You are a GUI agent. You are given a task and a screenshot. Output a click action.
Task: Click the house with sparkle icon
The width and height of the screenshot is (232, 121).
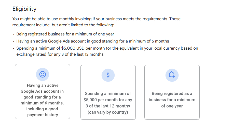[172, 75]
